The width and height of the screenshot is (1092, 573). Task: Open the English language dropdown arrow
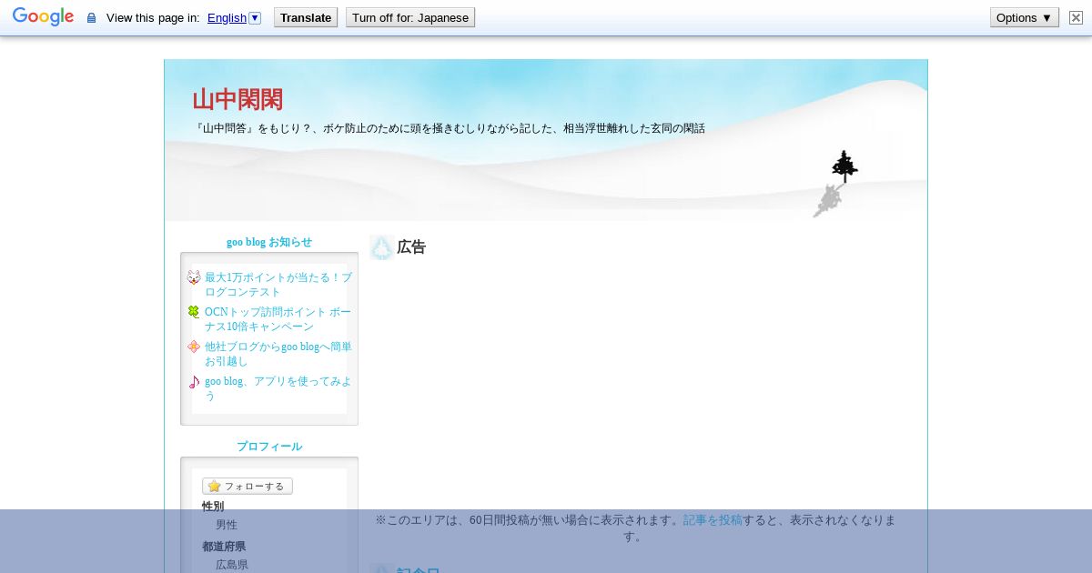[255, 17]
